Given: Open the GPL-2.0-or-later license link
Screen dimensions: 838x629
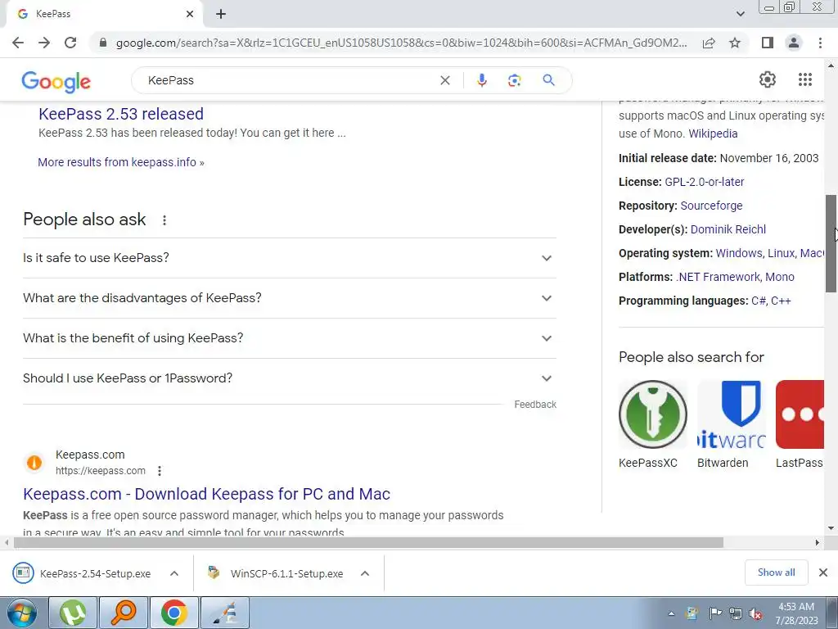Looking at the screenshot, I should pos(705,182).
